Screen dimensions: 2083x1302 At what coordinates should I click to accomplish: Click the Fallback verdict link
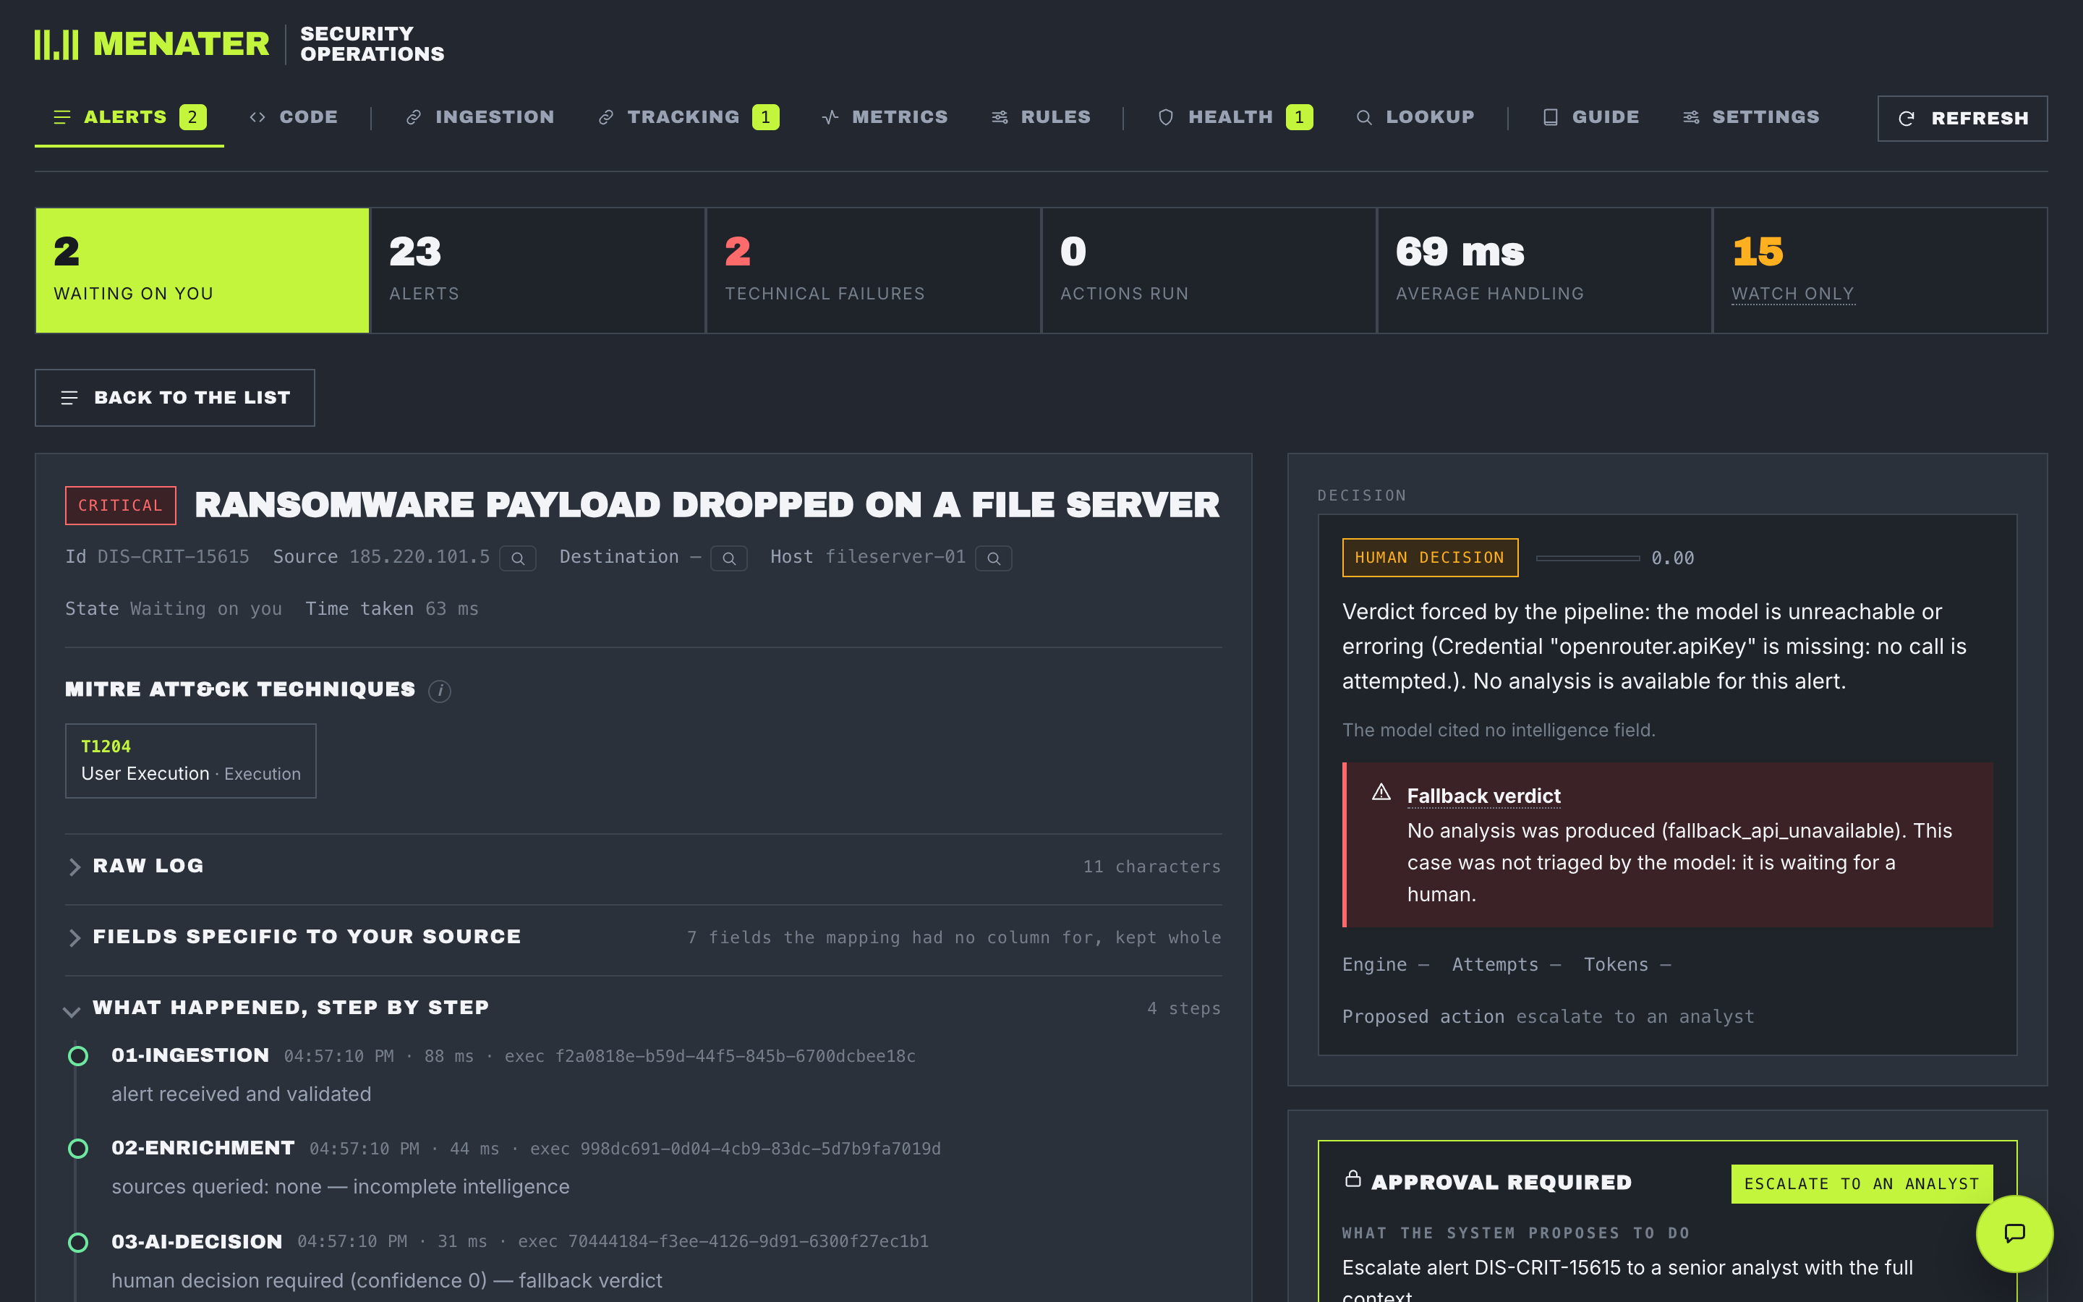point(1484,796)
